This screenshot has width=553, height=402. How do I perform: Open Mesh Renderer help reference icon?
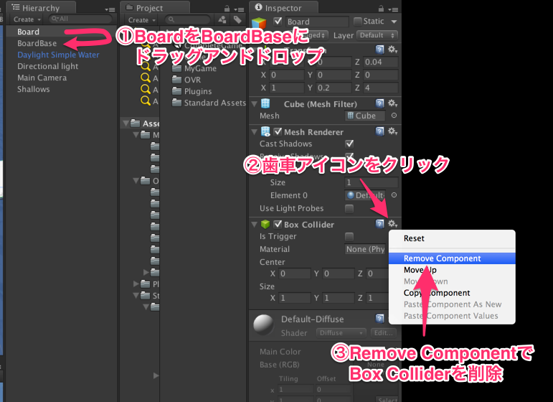pyautogui.click(x=380, y=131)
